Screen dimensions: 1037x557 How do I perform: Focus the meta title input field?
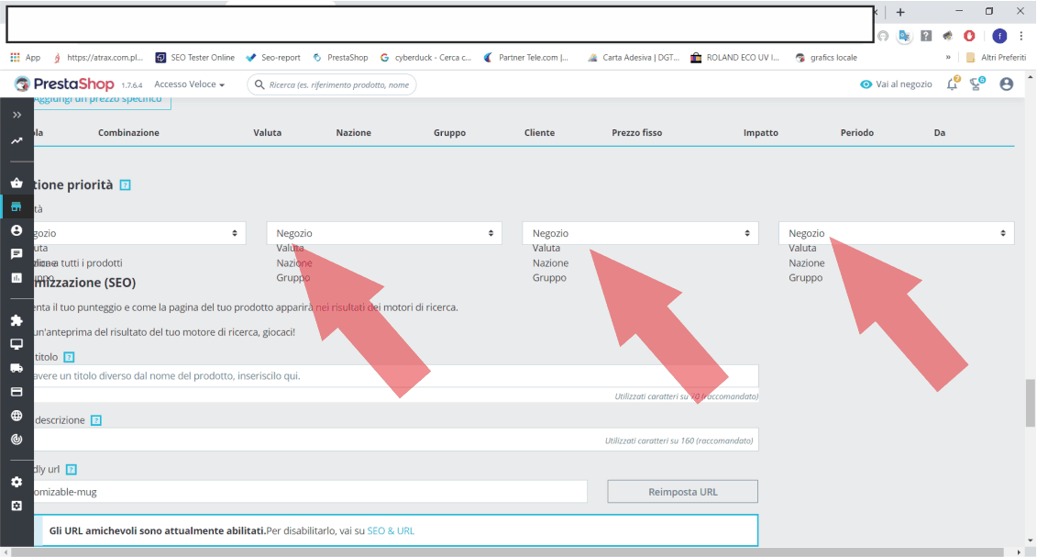point(395,375)
